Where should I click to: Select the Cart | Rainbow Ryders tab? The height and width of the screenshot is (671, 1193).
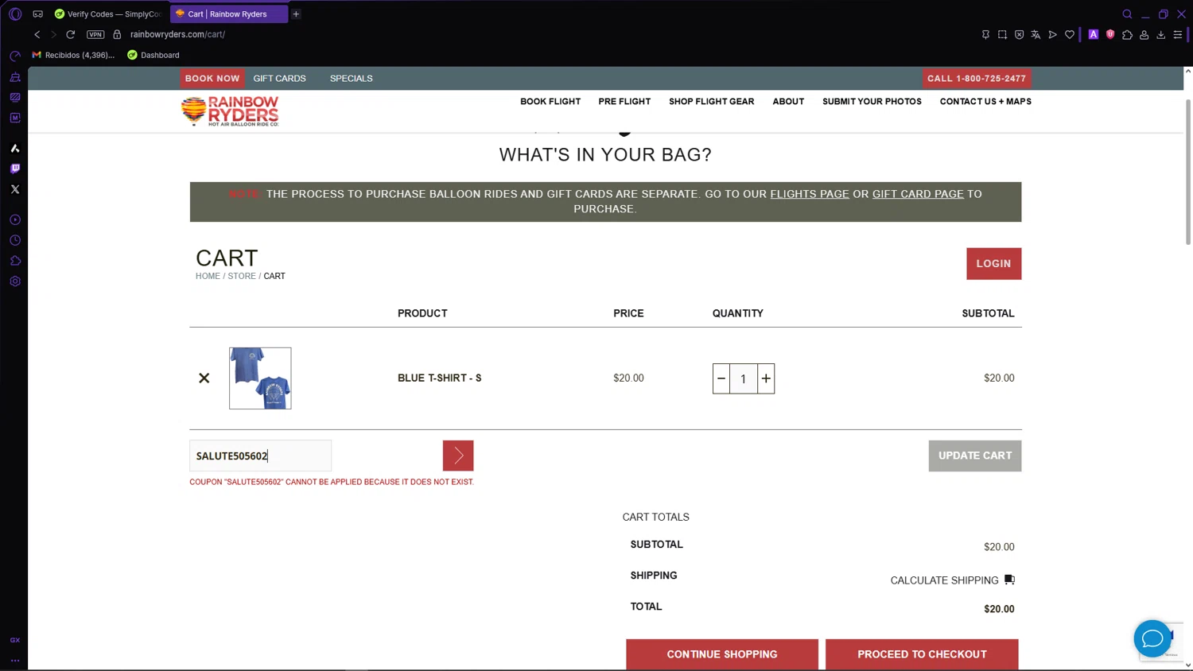[x=229, y=14]
